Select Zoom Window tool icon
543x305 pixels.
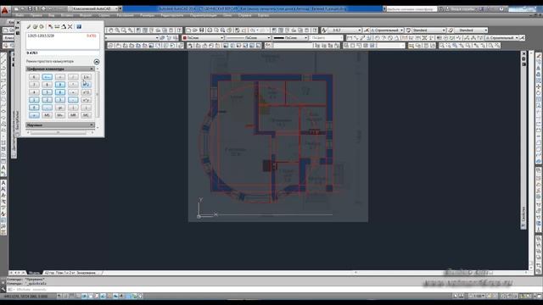pos(124,30)
